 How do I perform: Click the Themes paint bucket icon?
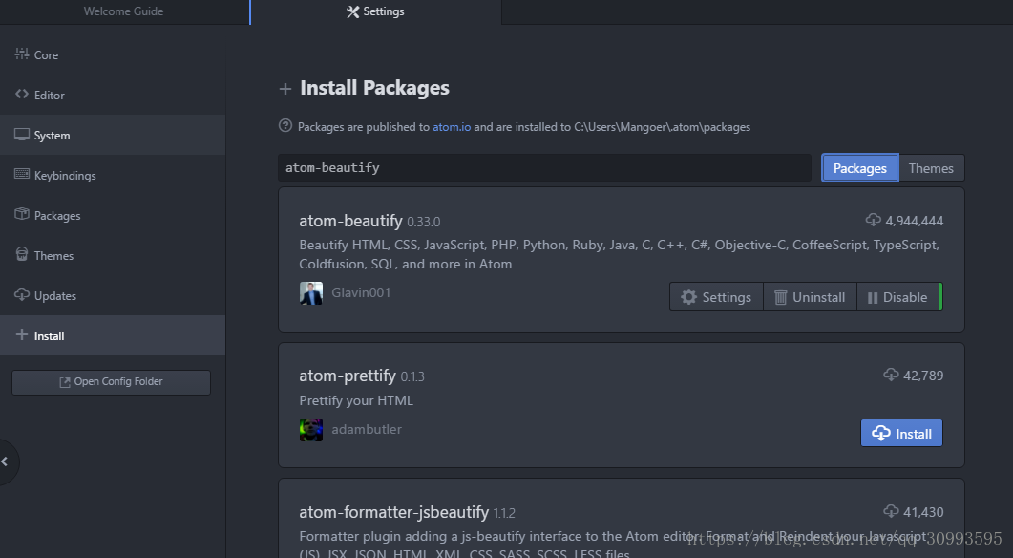point(22,254)
